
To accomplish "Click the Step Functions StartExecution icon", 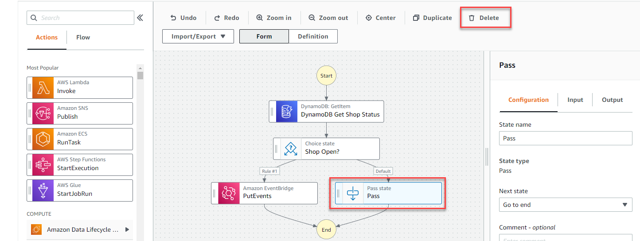I will pyautogui.click(x=43, y=165).
